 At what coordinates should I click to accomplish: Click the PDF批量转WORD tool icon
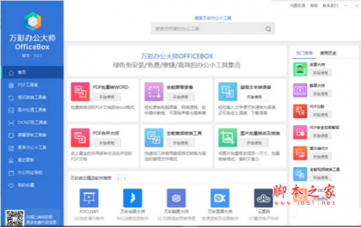tap(80, 91)
